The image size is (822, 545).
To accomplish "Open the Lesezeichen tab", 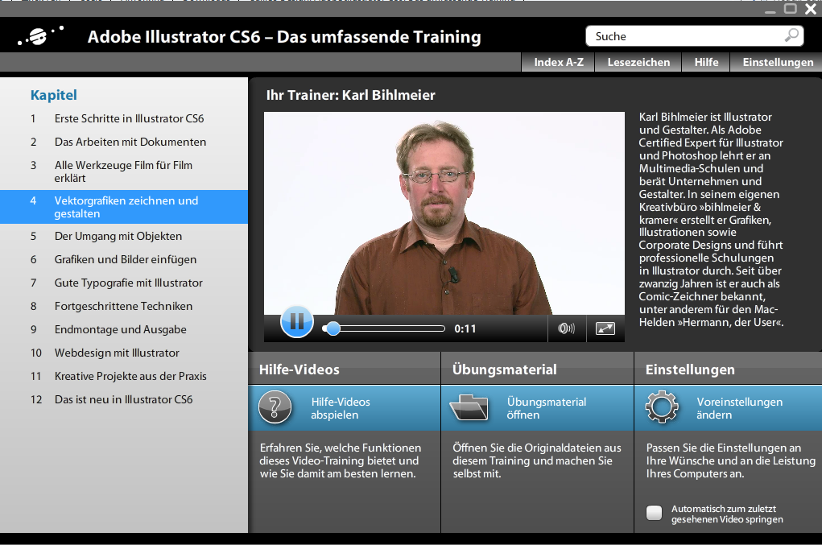I will pos(638,62).
